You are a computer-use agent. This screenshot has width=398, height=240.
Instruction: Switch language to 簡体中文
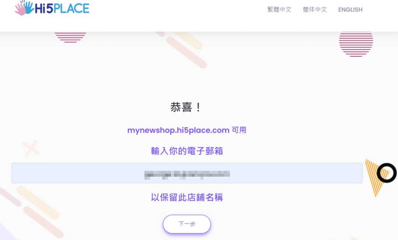point(315,10)
